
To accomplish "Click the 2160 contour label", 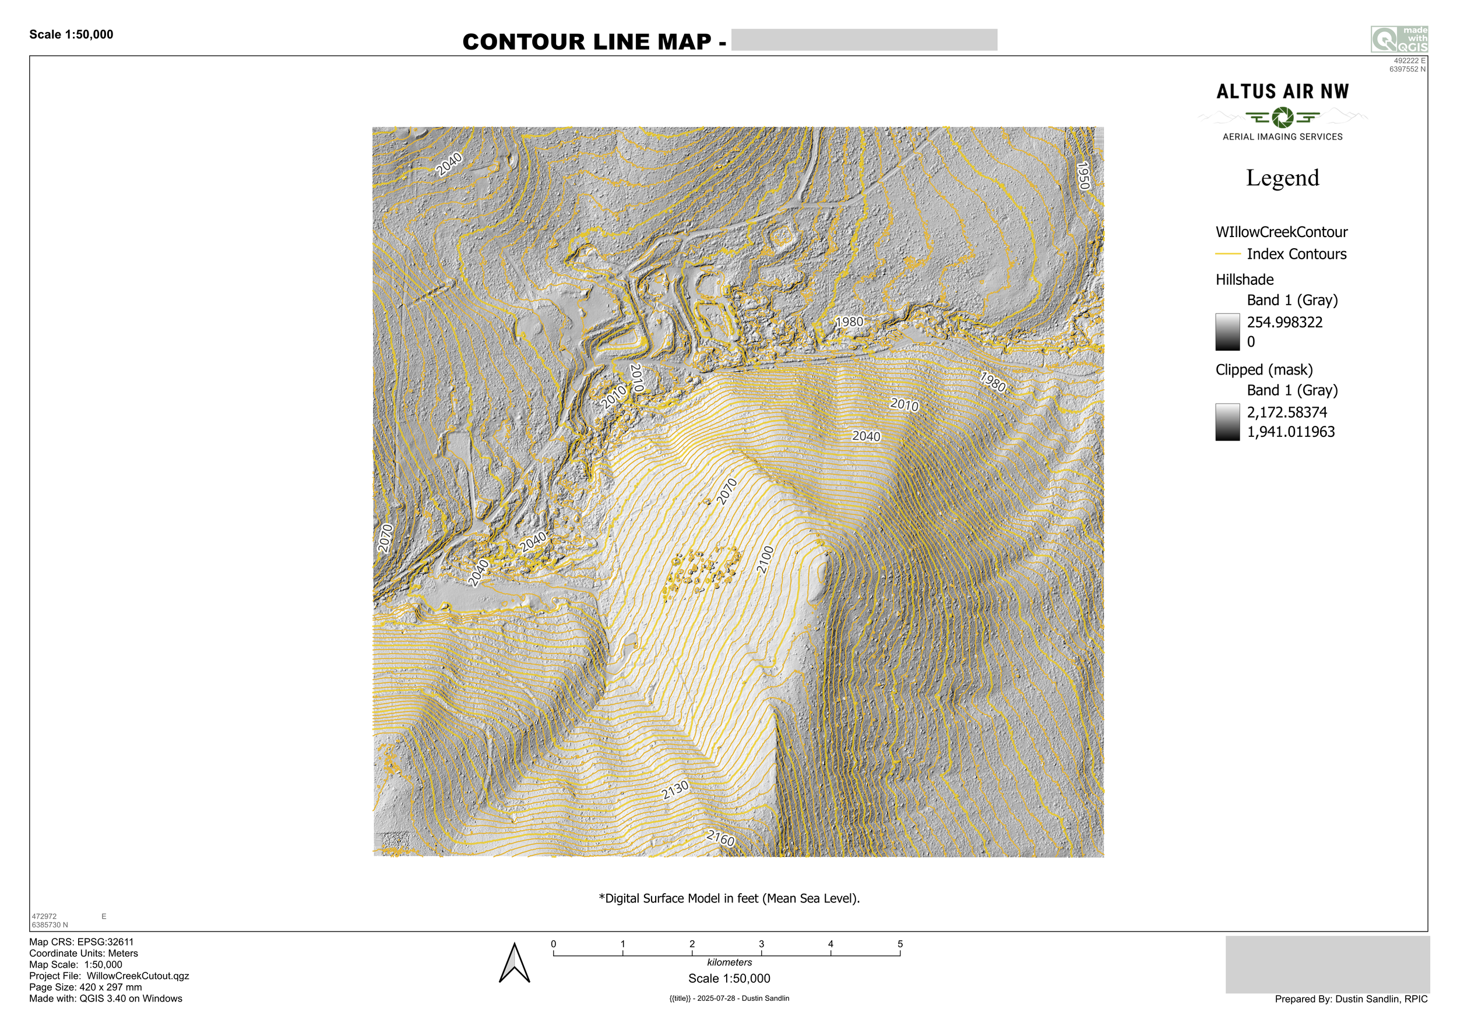I will coord(720,838).
